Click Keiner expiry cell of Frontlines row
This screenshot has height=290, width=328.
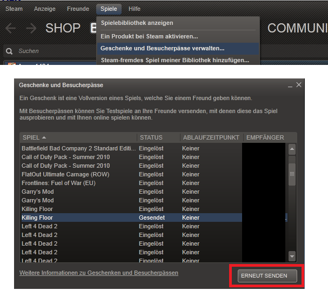pos(191,183)
